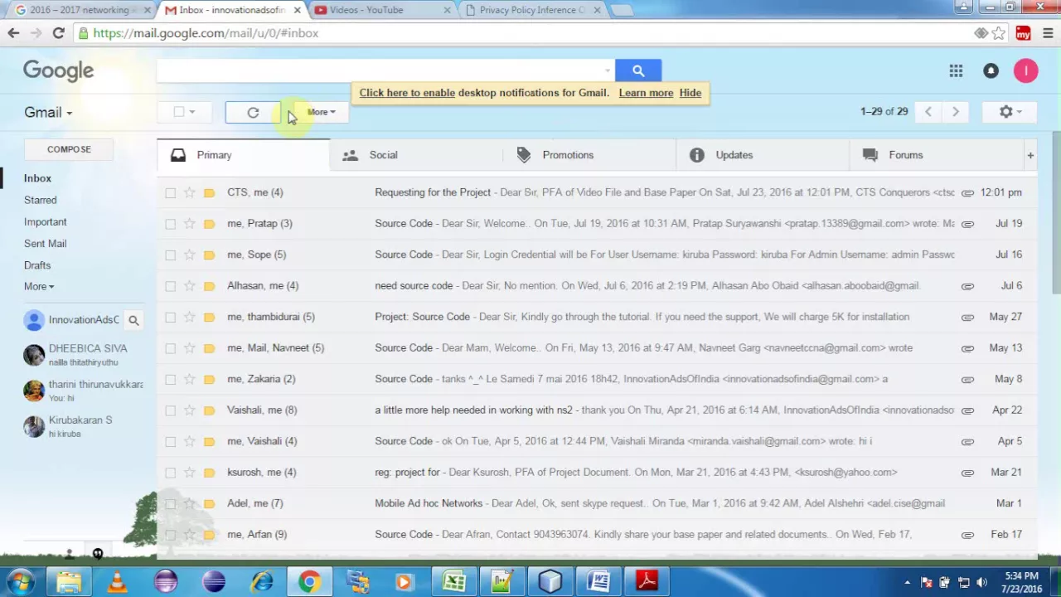The image size is (1061, 597).
Task: Go to older messages arrow
Action: pos(955,112)
